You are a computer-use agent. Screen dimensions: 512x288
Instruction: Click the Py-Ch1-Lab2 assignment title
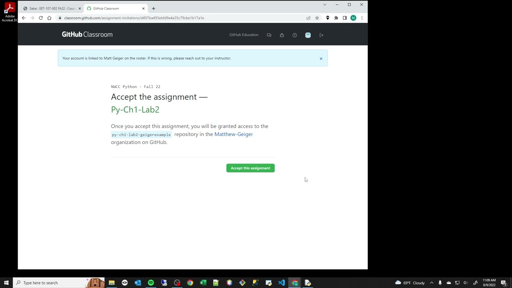click(x=135, y=110)
